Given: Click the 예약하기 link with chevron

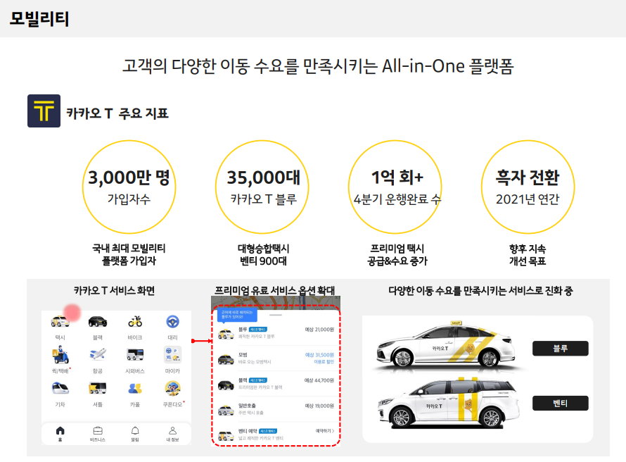Looking at the screenshot, I should click(x=324, y=431).
